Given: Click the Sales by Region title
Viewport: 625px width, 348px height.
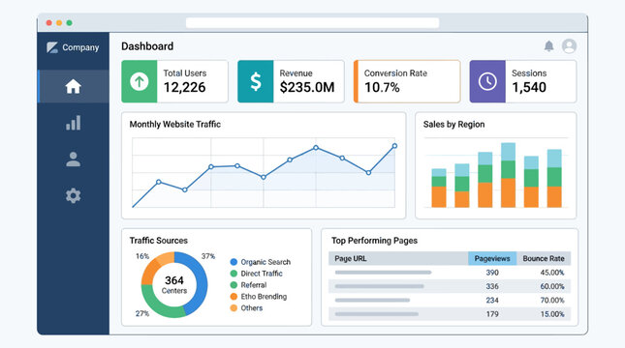Looking at the screenshot, I should [454, 125].
